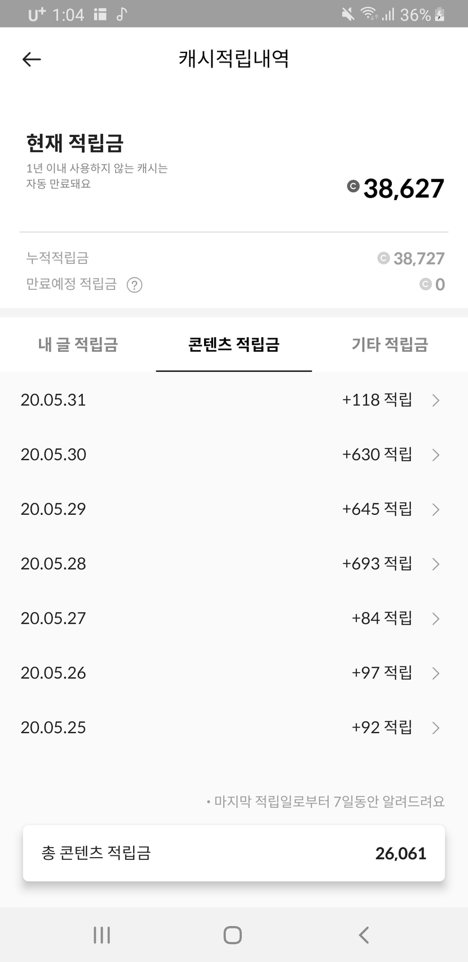The height and width of the screenshot is (962, 468).
Task: Tap the 총 콘텐츠 적립금 summary card
Action: (x=233, y=853)
